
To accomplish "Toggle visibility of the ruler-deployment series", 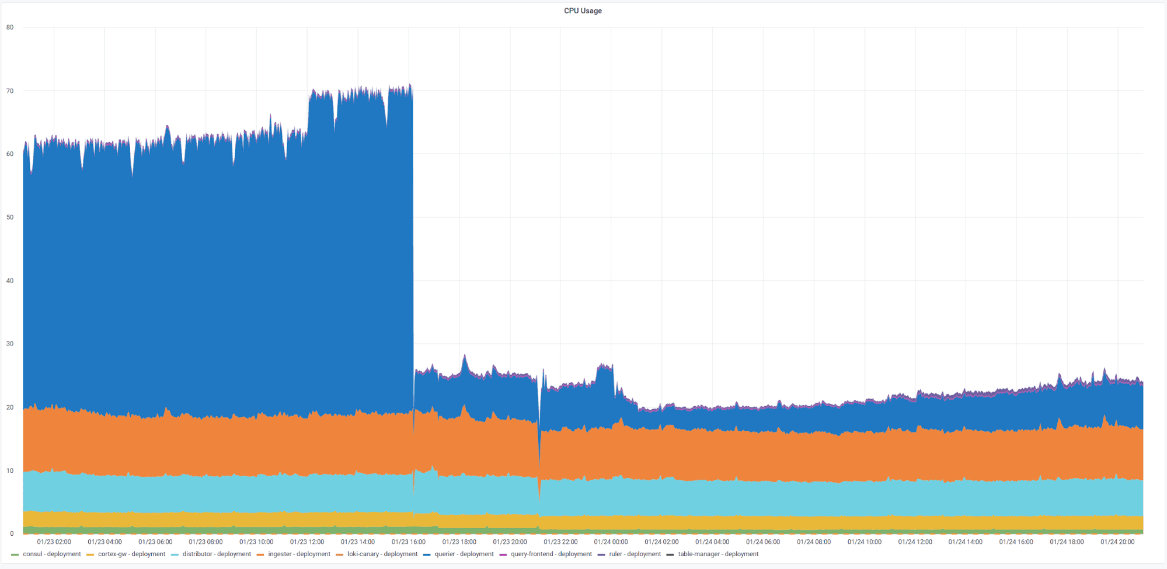I will pos(636,554).
